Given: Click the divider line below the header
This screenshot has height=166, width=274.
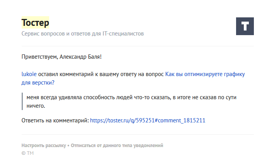Looking at the screenshot, I should click(137, 46).
